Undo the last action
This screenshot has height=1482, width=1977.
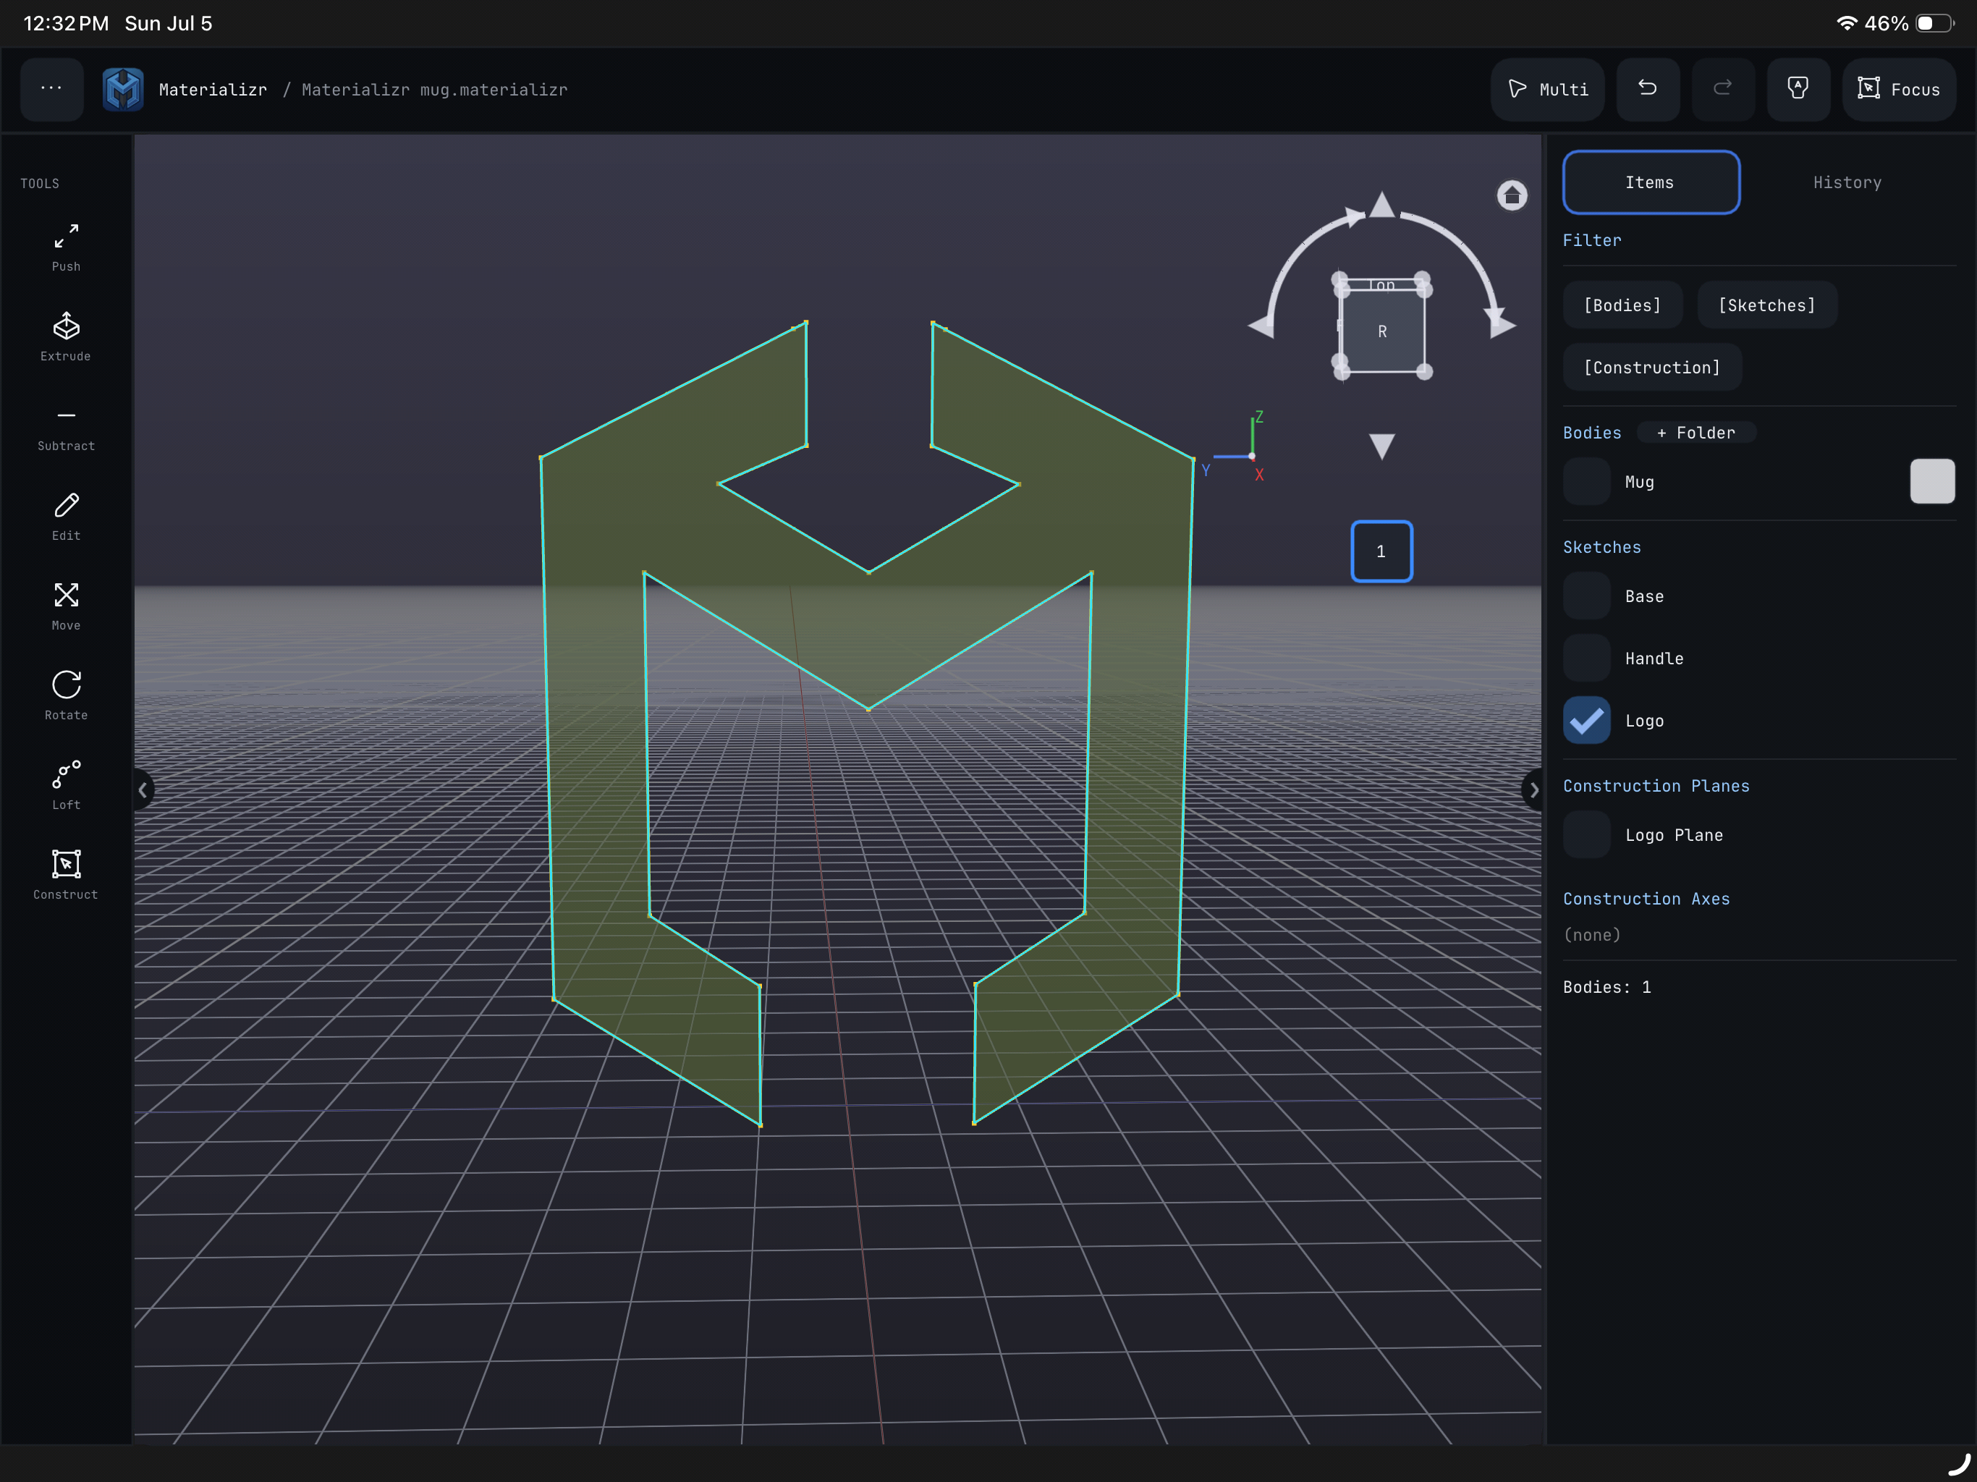click(x=1647, y=88)
